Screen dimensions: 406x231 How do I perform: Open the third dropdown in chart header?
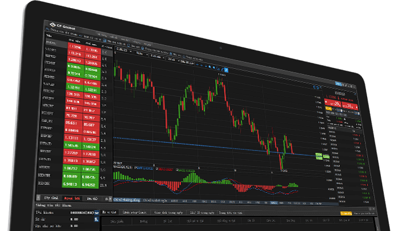157,57
